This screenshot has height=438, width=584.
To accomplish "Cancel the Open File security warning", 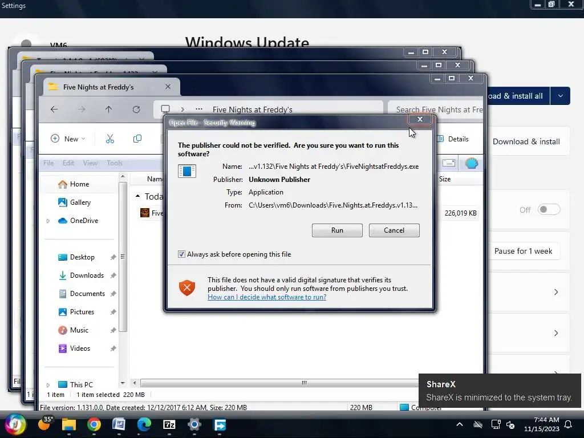I will point(394,230).
